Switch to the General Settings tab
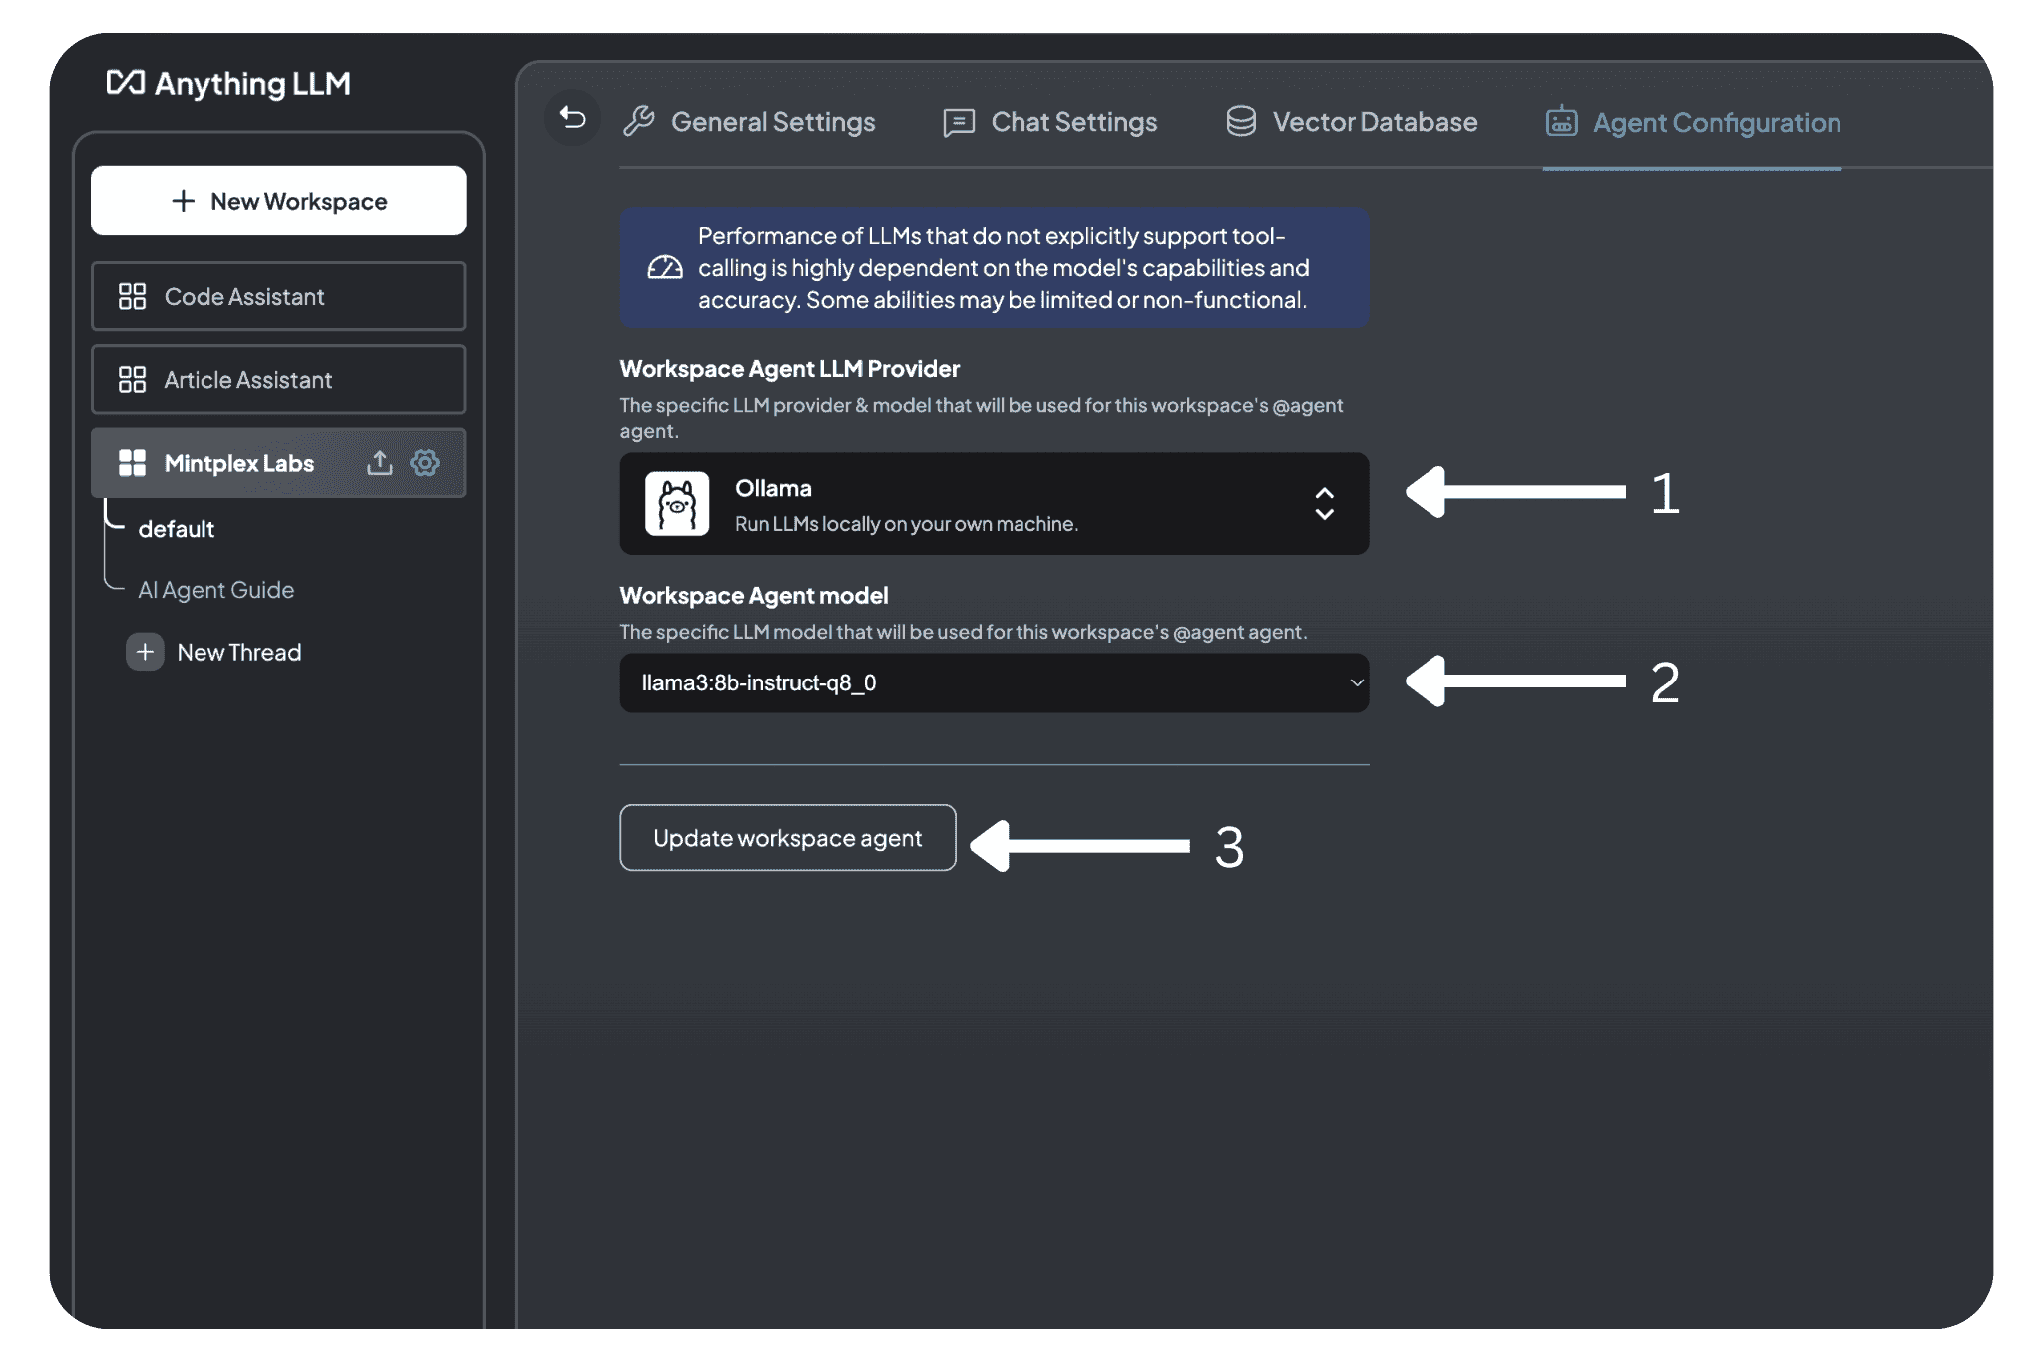2043x1362 pixels. click(750, 122)
